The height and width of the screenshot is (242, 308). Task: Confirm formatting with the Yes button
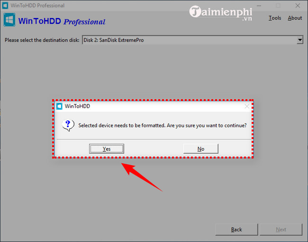(107, 149)
